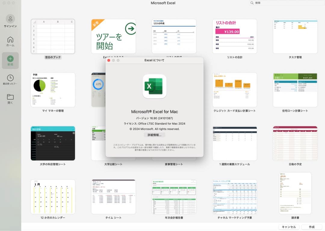The height and width of the screenshot is (231, 325).
Task: Open the 住宅ローン計算シート template
Action: point(295,90)
